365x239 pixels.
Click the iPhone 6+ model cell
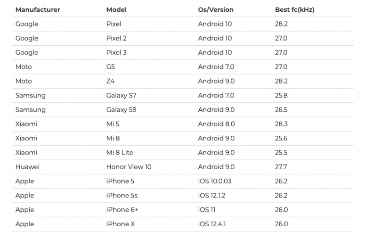click(x=122, y=210)
